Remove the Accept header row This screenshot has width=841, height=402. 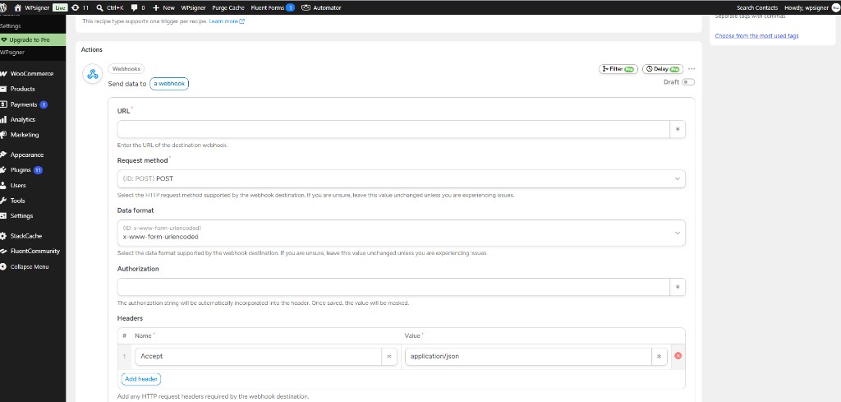(x=678, y=356)
